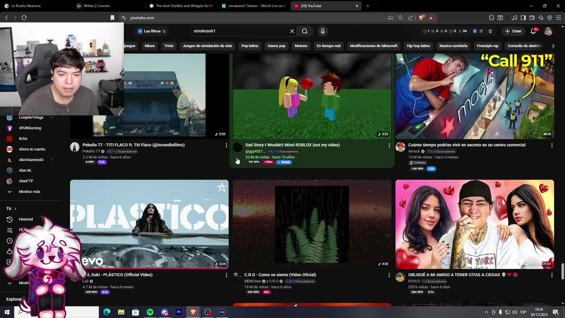Image resolution: width=565 pixels, height=318 pixels.
Task: Open the Brave Shields lion icon
Action: (x=422, y=18)
